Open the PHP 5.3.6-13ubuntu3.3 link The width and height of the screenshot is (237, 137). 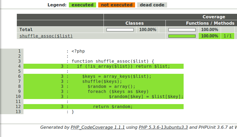pyautogui.click(x=163, y=127)
